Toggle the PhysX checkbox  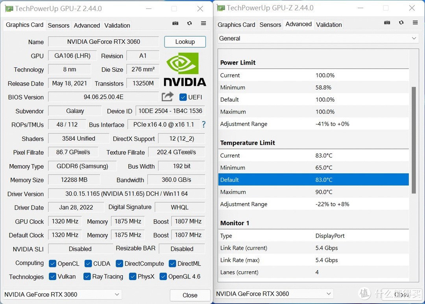click(133, 276)
